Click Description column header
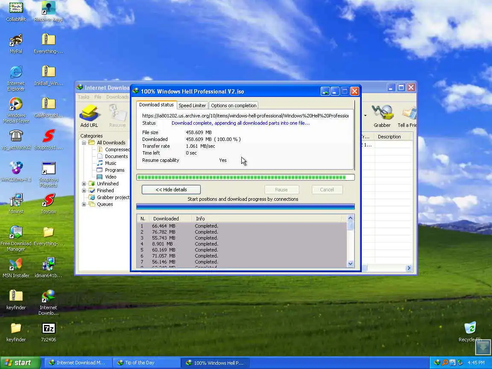The height and width of the screenshot is (369, 492). [393, 137]
